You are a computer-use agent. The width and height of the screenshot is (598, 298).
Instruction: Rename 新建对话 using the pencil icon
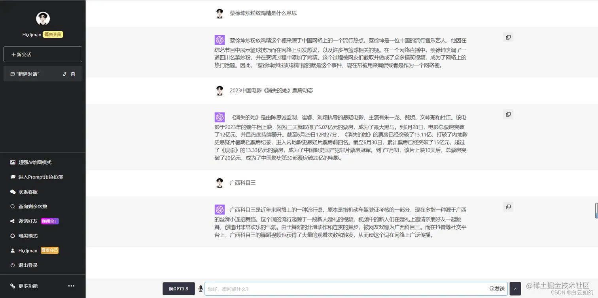(x=66, y=74)
